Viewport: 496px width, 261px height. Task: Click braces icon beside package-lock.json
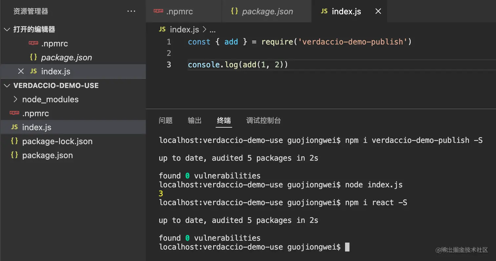tap(14, 141)
